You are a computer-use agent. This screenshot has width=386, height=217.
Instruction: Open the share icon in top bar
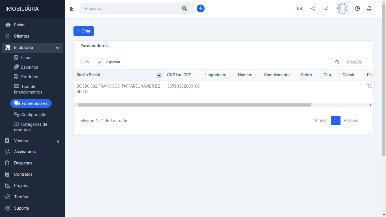click(313, 8)
